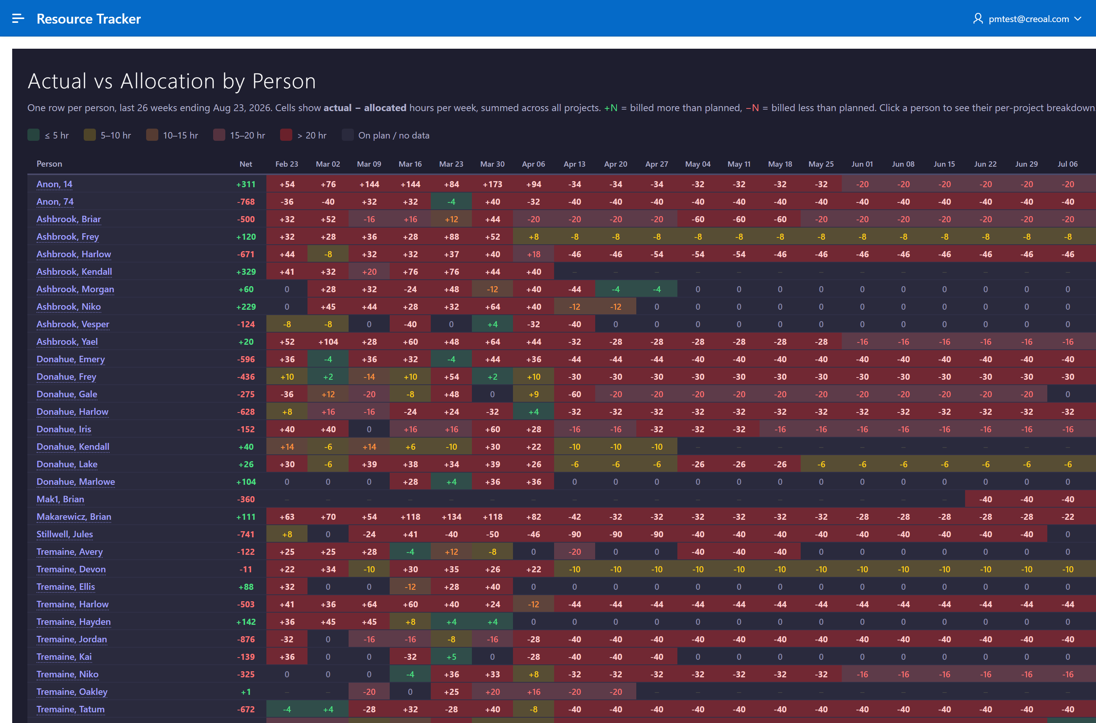
Task: Open Stillwell, Jules breakdown
Action: tap(65, 534)
